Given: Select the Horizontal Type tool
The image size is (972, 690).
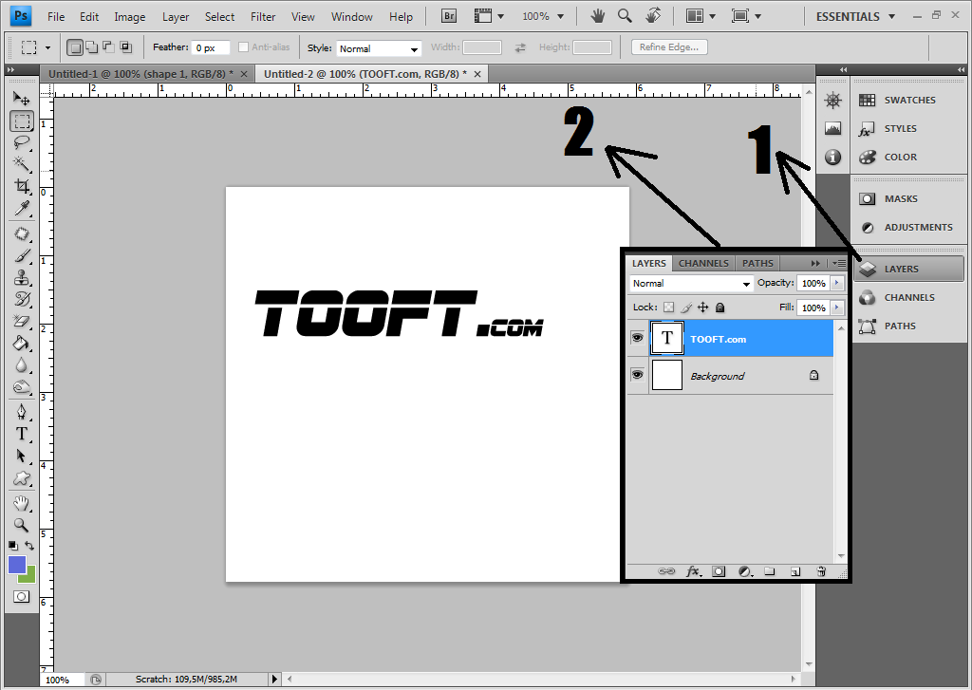Looking at the screenshot, I should (22, 434).
